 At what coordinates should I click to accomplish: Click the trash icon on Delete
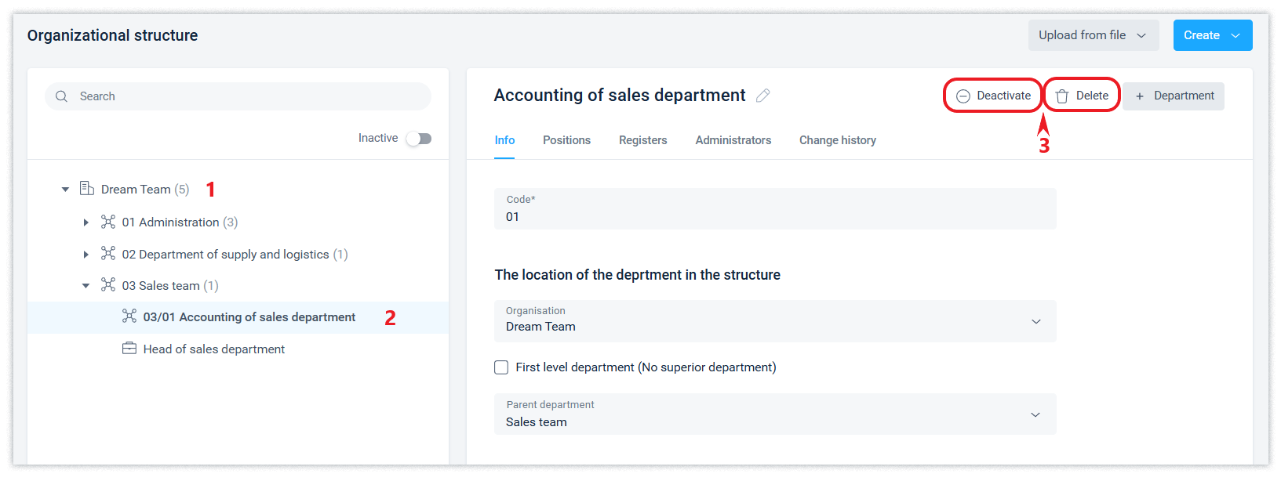click(x=1062, y=96)
